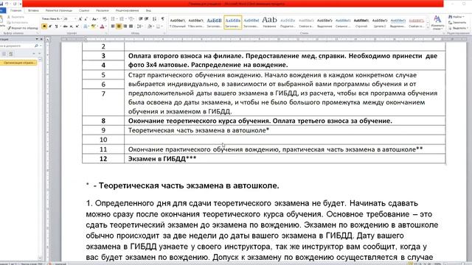Select highlighted heading in Navigation pane
The image size is (472, 265).
coord(18,63)
